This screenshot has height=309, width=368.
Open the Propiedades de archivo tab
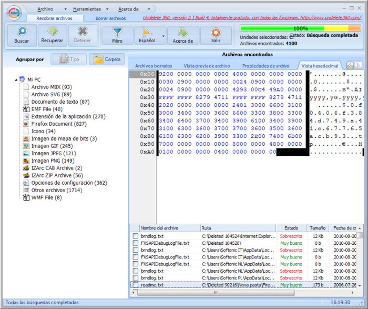click(x=266, y=66)
